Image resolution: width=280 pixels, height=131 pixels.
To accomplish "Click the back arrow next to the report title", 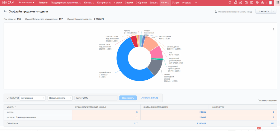I will pos(5,11).
